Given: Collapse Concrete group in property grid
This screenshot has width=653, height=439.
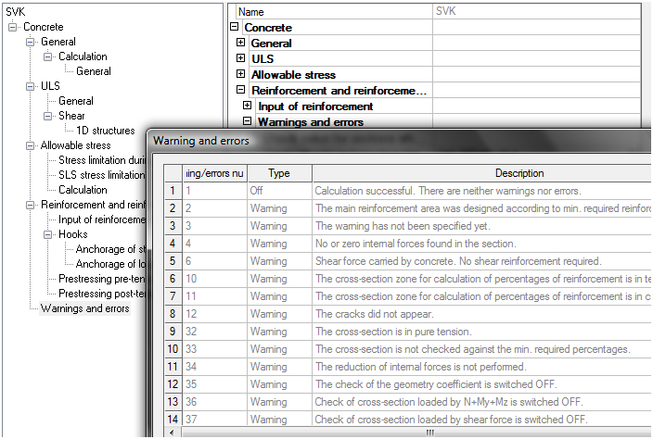Looking at the screenshot, I should pyautogui.click(x=235, y=27).
